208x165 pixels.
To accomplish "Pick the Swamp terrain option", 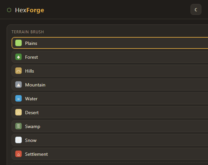I will (110, 126).
